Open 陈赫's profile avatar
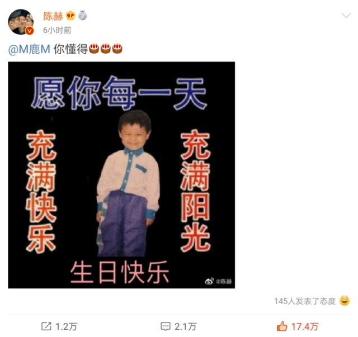This screenshot has width=358, height=337. 21,22
